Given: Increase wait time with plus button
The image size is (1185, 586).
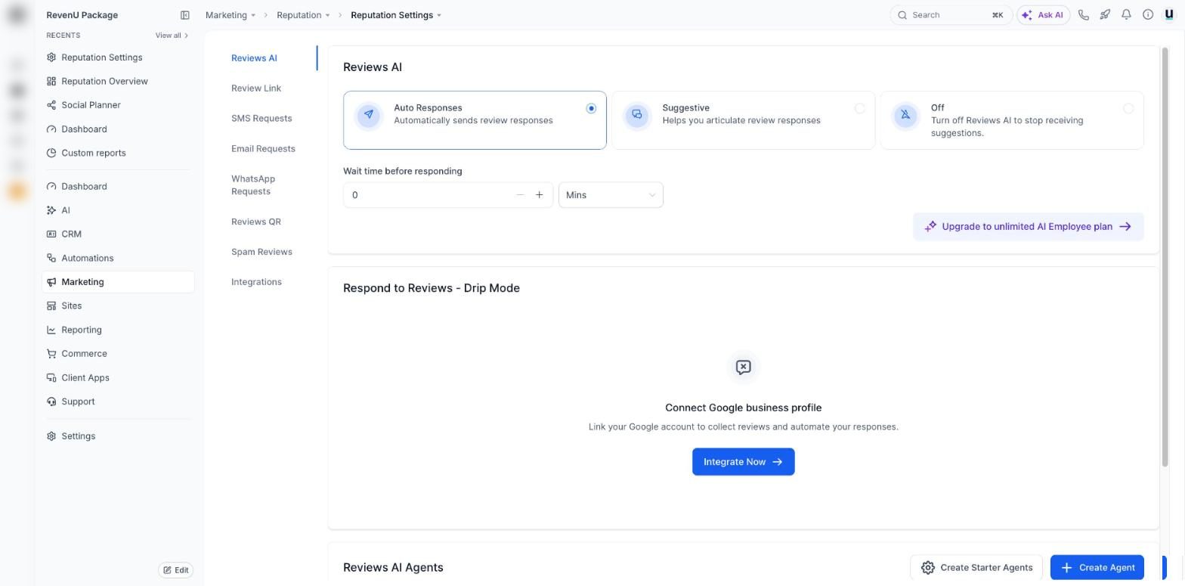Looking at the screenshot, I should pos(539,195).
